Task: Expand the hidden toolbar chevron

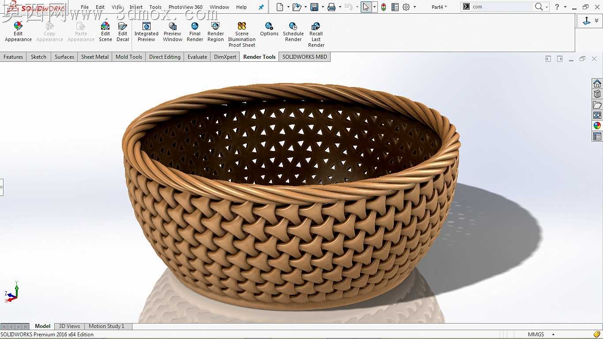Action: coord(597,20)
